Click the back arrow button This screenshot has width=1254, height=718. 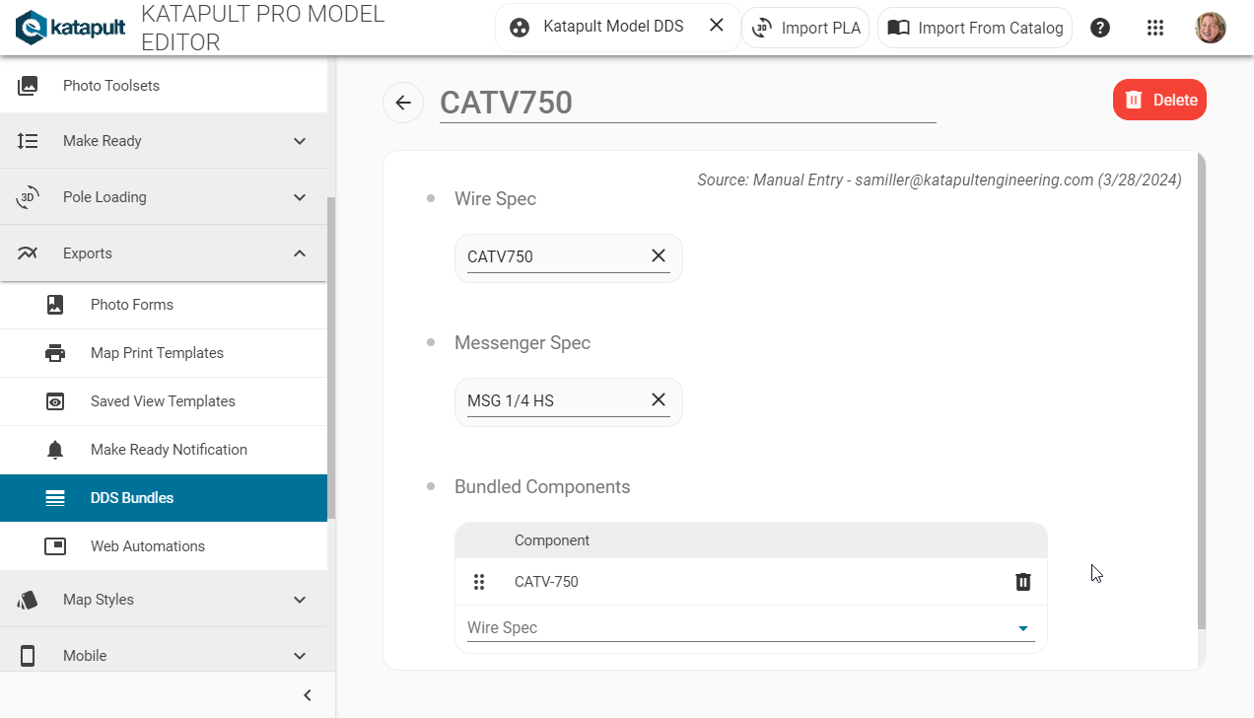point(403,103)
